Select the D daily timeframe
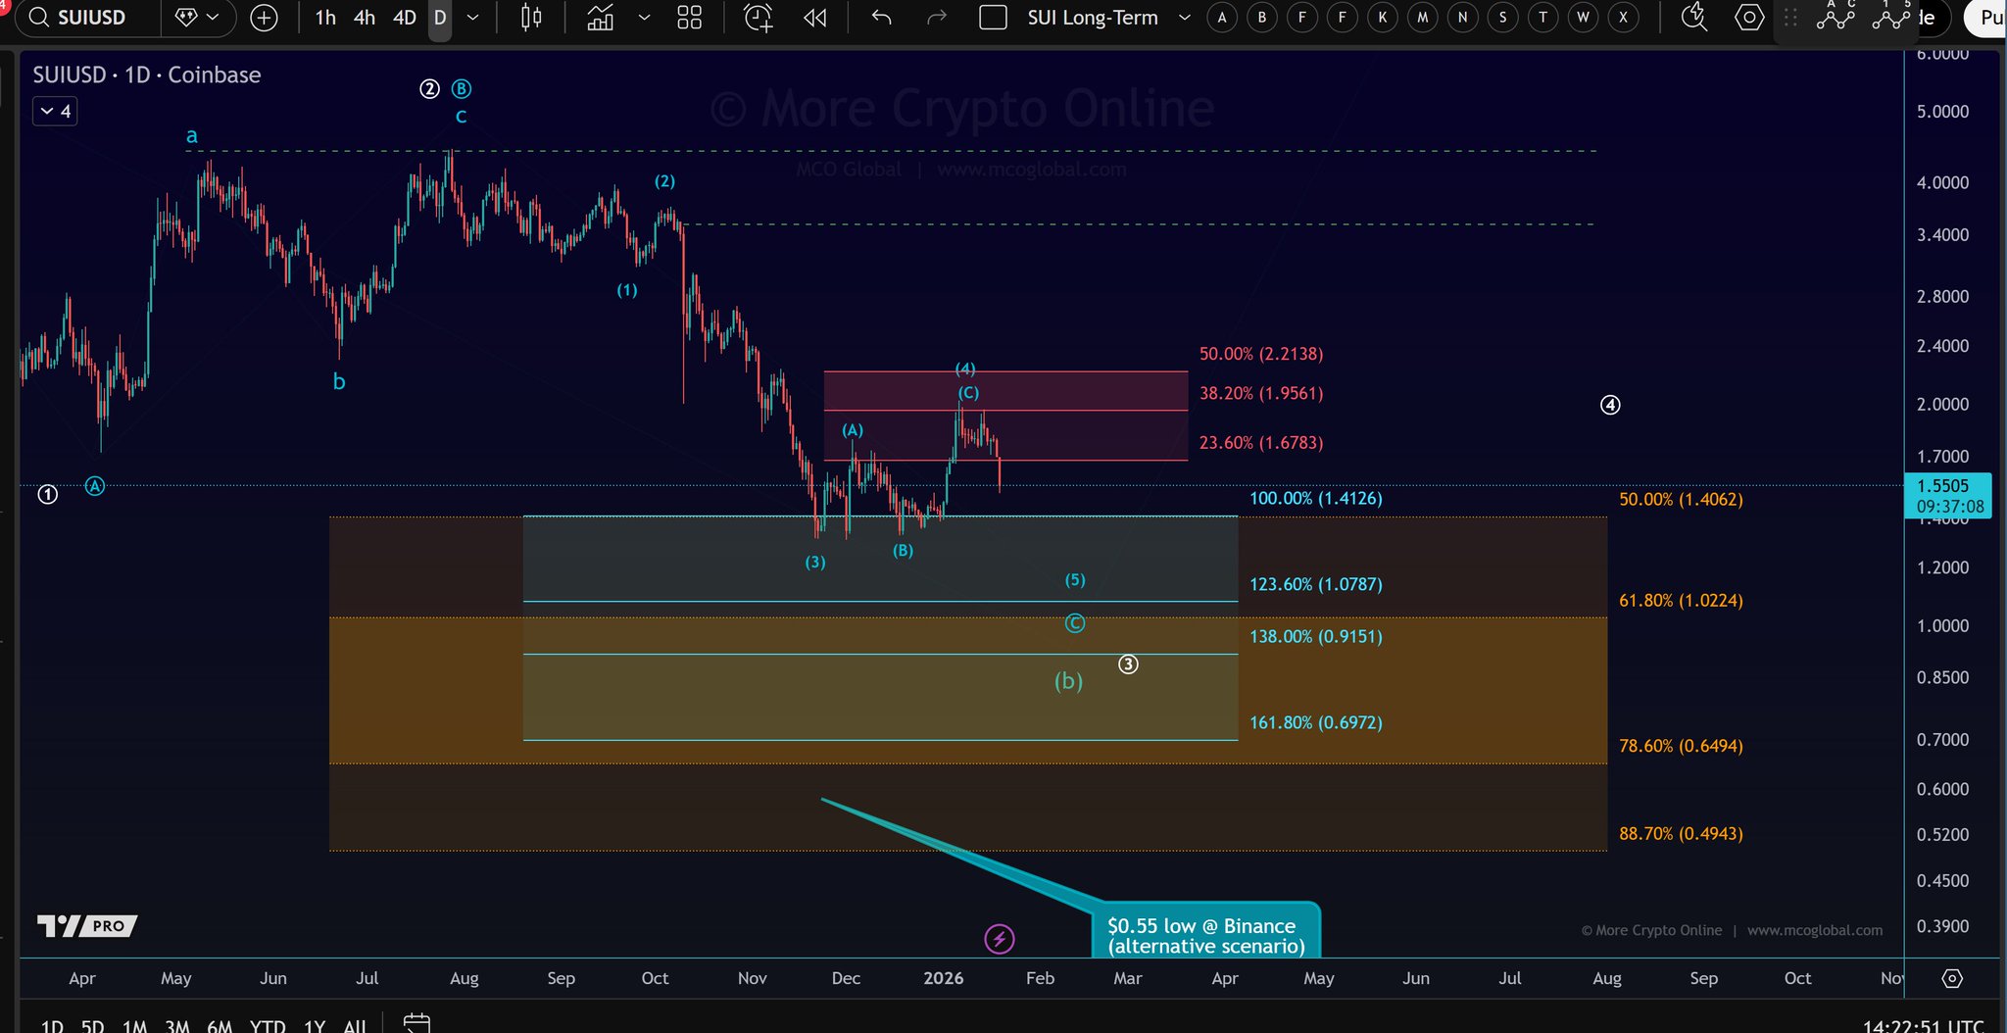 pos(440,18)
